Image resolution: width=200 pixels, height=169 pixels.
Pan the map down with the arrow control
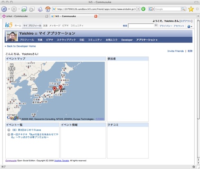11,72
